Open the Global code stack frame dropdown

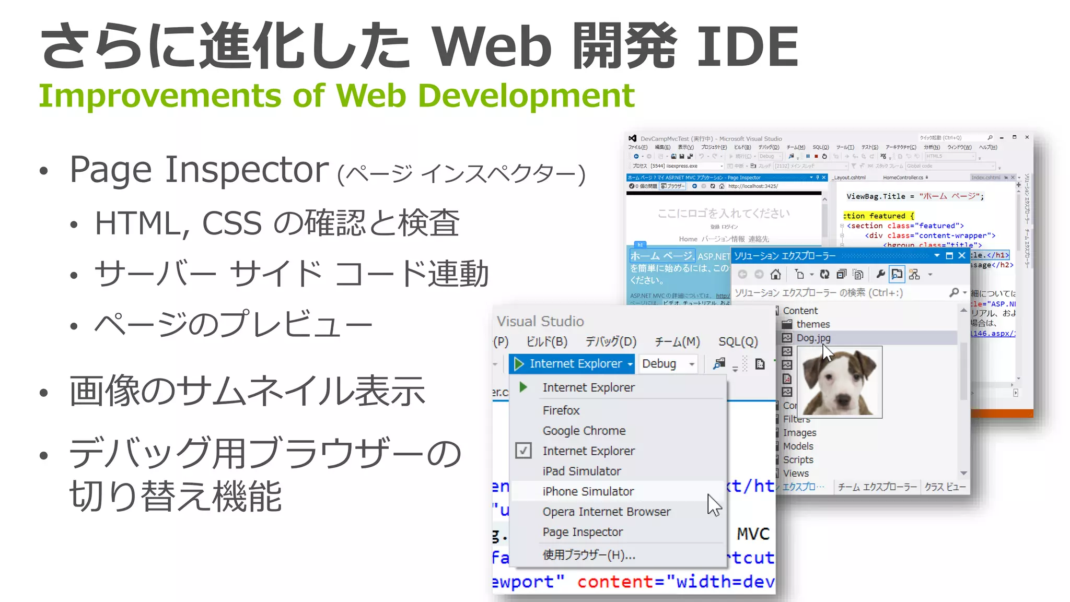click(x=951, y=166)
